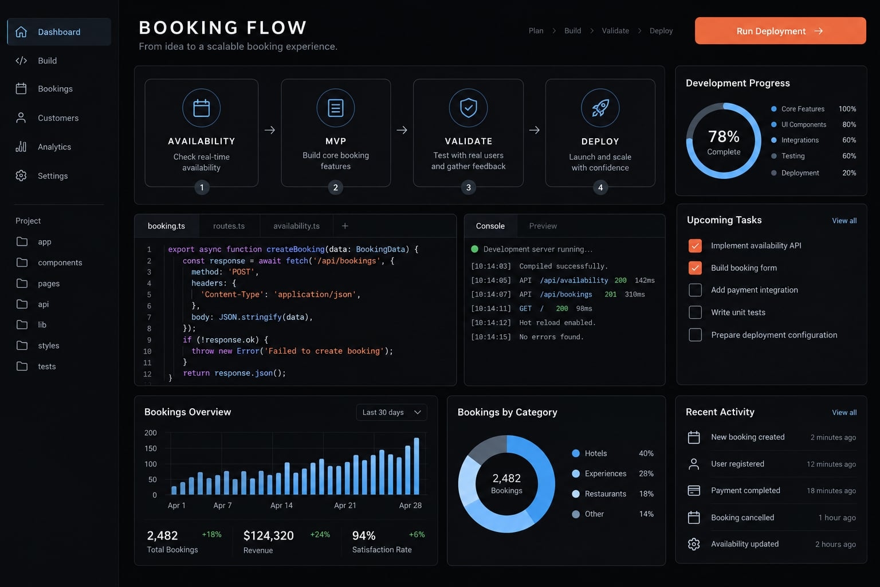Click View all in Recent Activity

pos(844,413)
